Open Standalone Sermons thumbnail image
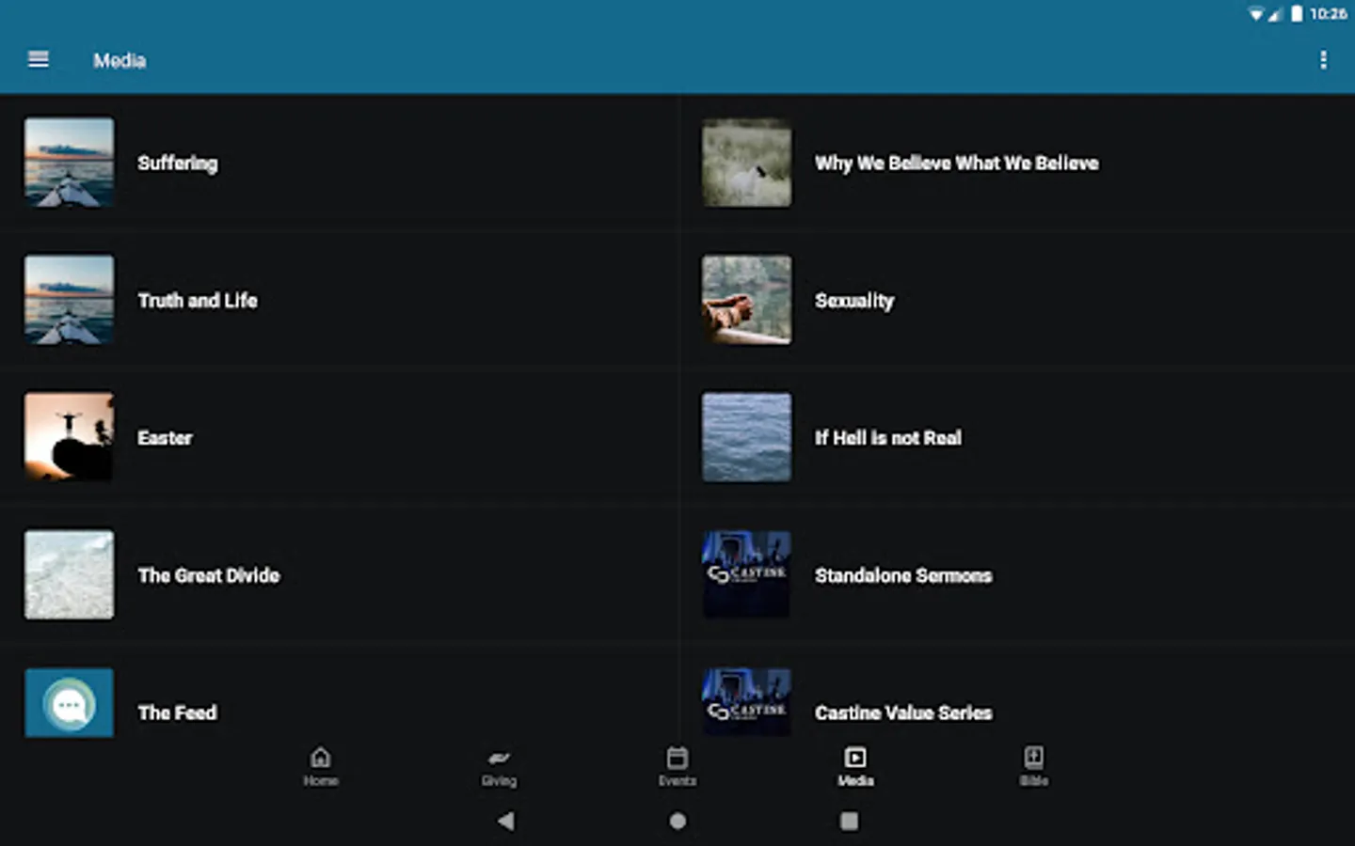This screenshot has width=1355, height=846. [747, 574]
